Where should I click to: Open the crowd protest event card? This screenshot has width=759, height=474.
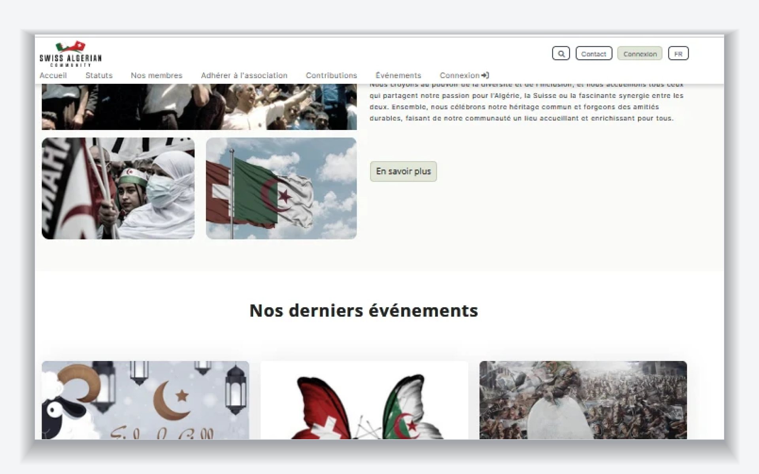[x=583, y=400]
